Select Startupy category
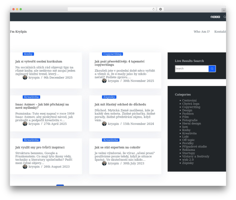Viewport: 236px width, 200px height. pos(188,153)
